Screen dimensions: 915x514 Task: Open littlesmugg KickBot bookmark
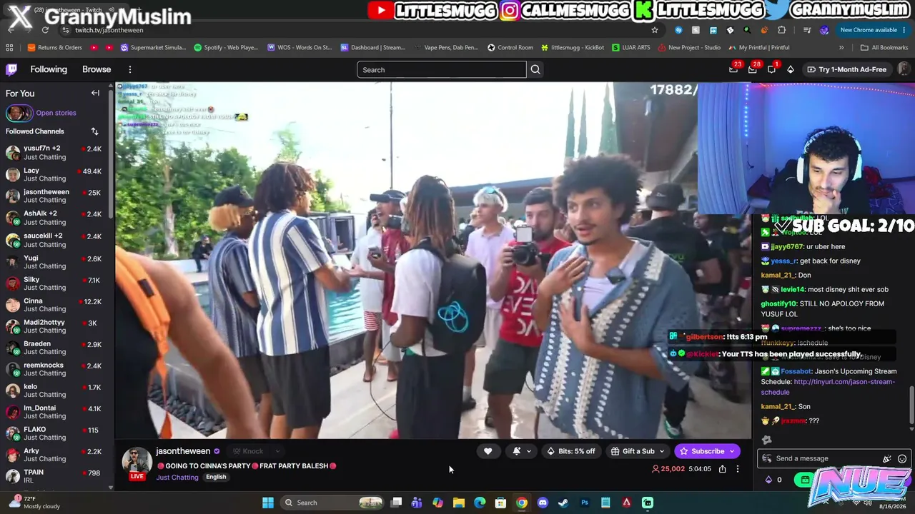pyautogui.click(x=573, y=48)
